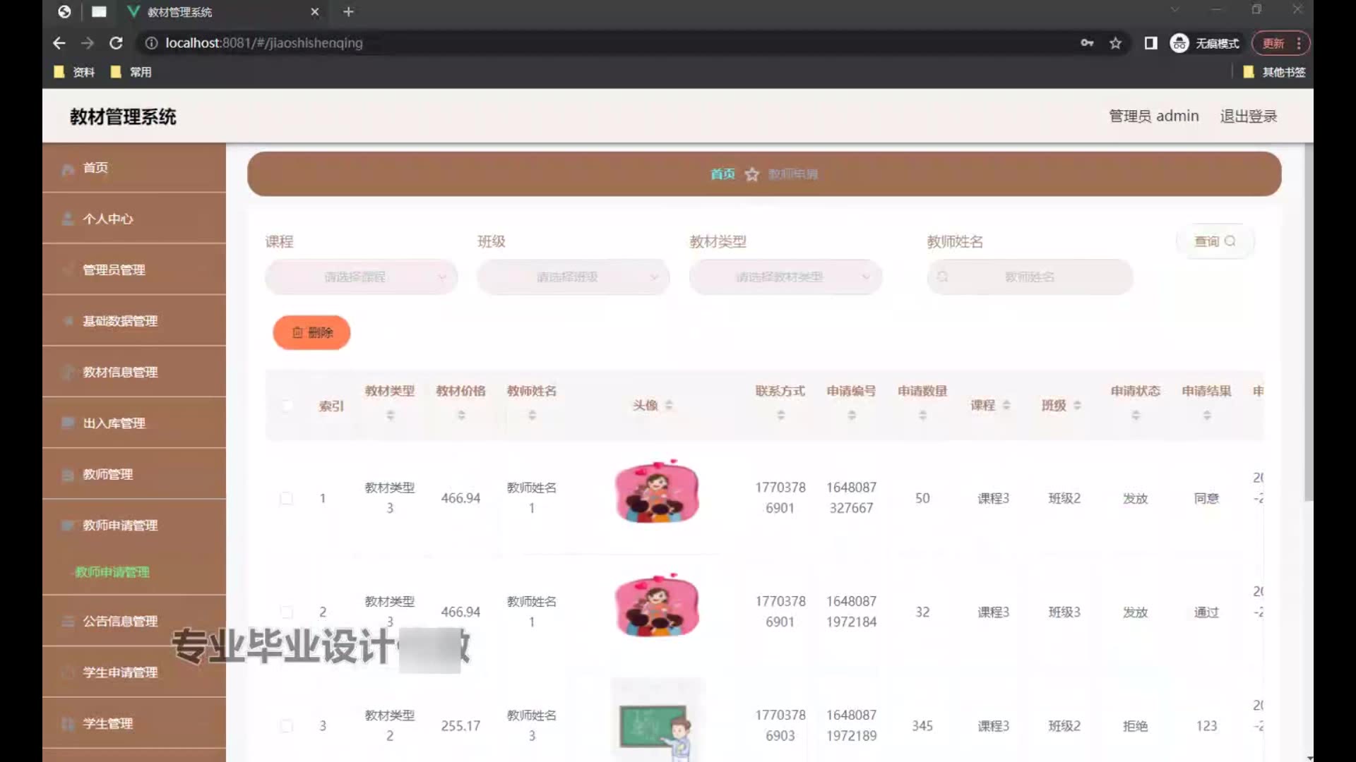Image resolution: width=1356 pixels, height=762 pixels.
Task: Click 退出登录 to log out
Action: pos(1248,116)
